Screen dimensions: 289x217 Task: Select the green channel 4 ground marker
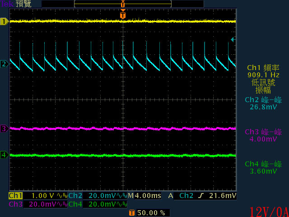pyautogui.click(x=5, y=155)
